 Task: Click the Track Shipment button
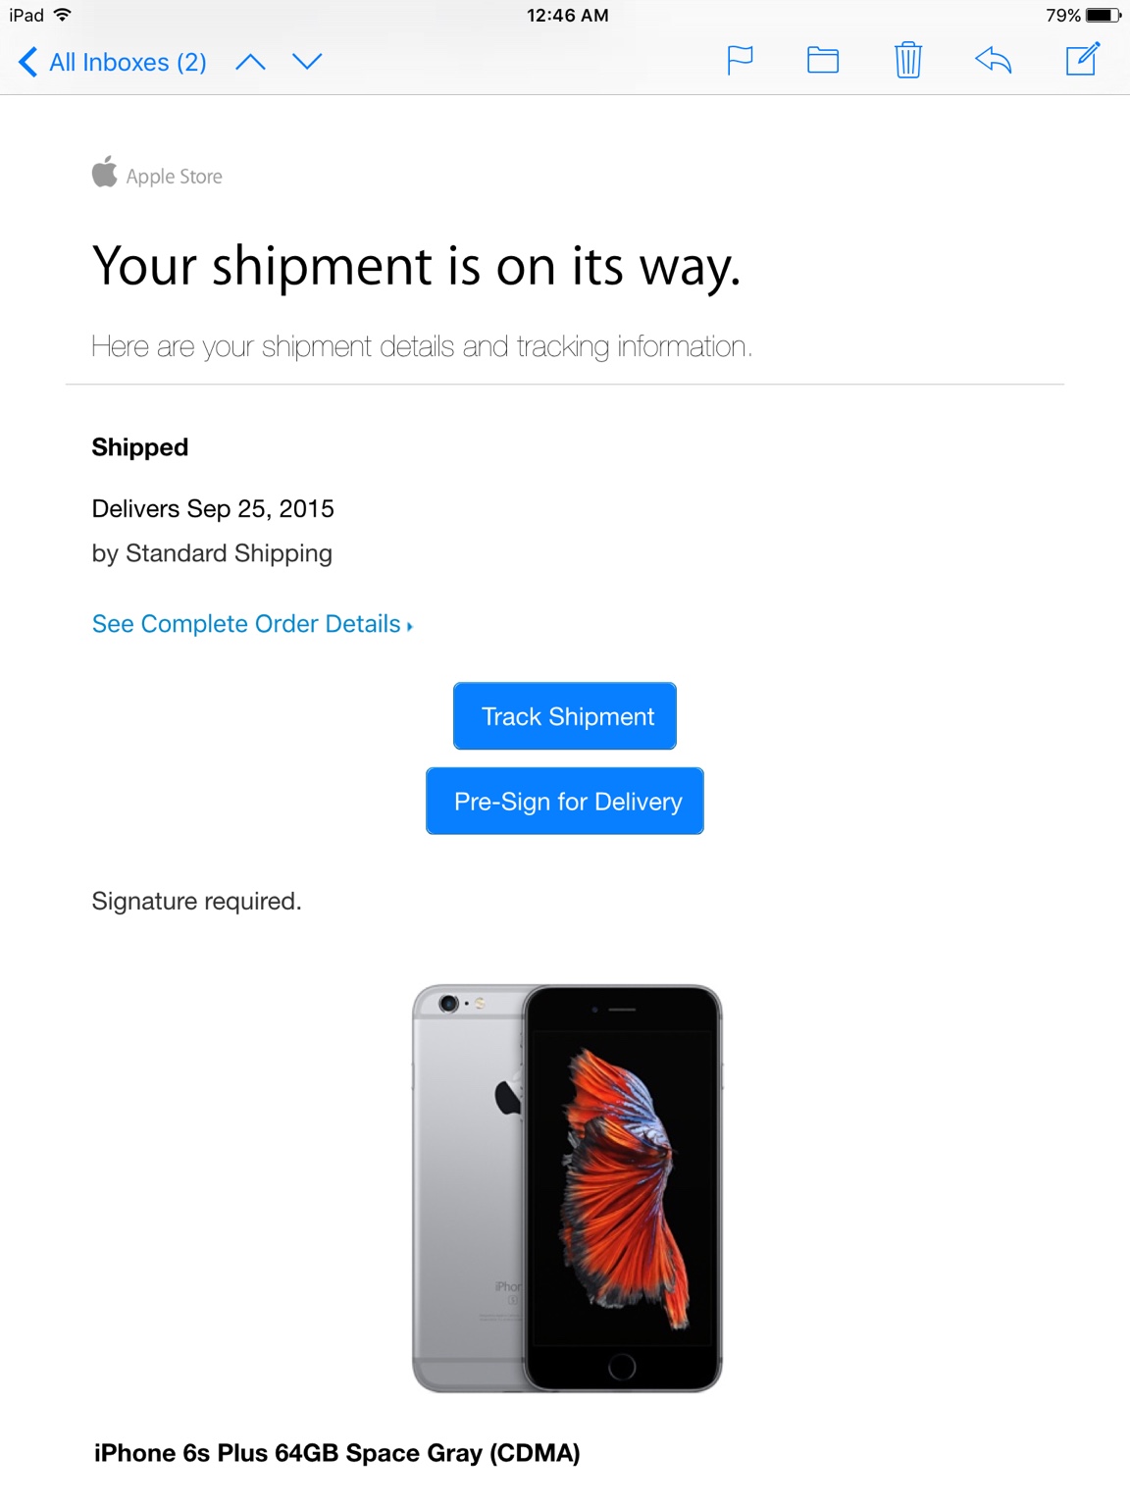click(565, 716)
